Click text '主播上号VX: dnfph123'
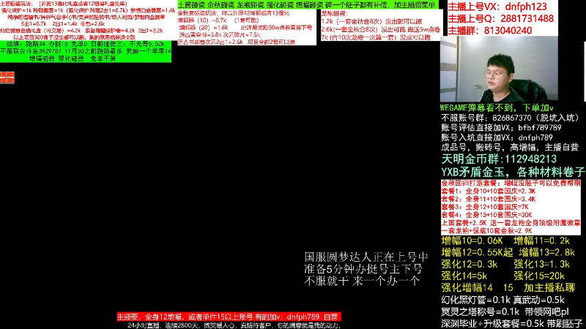 (x=497, y=7)
